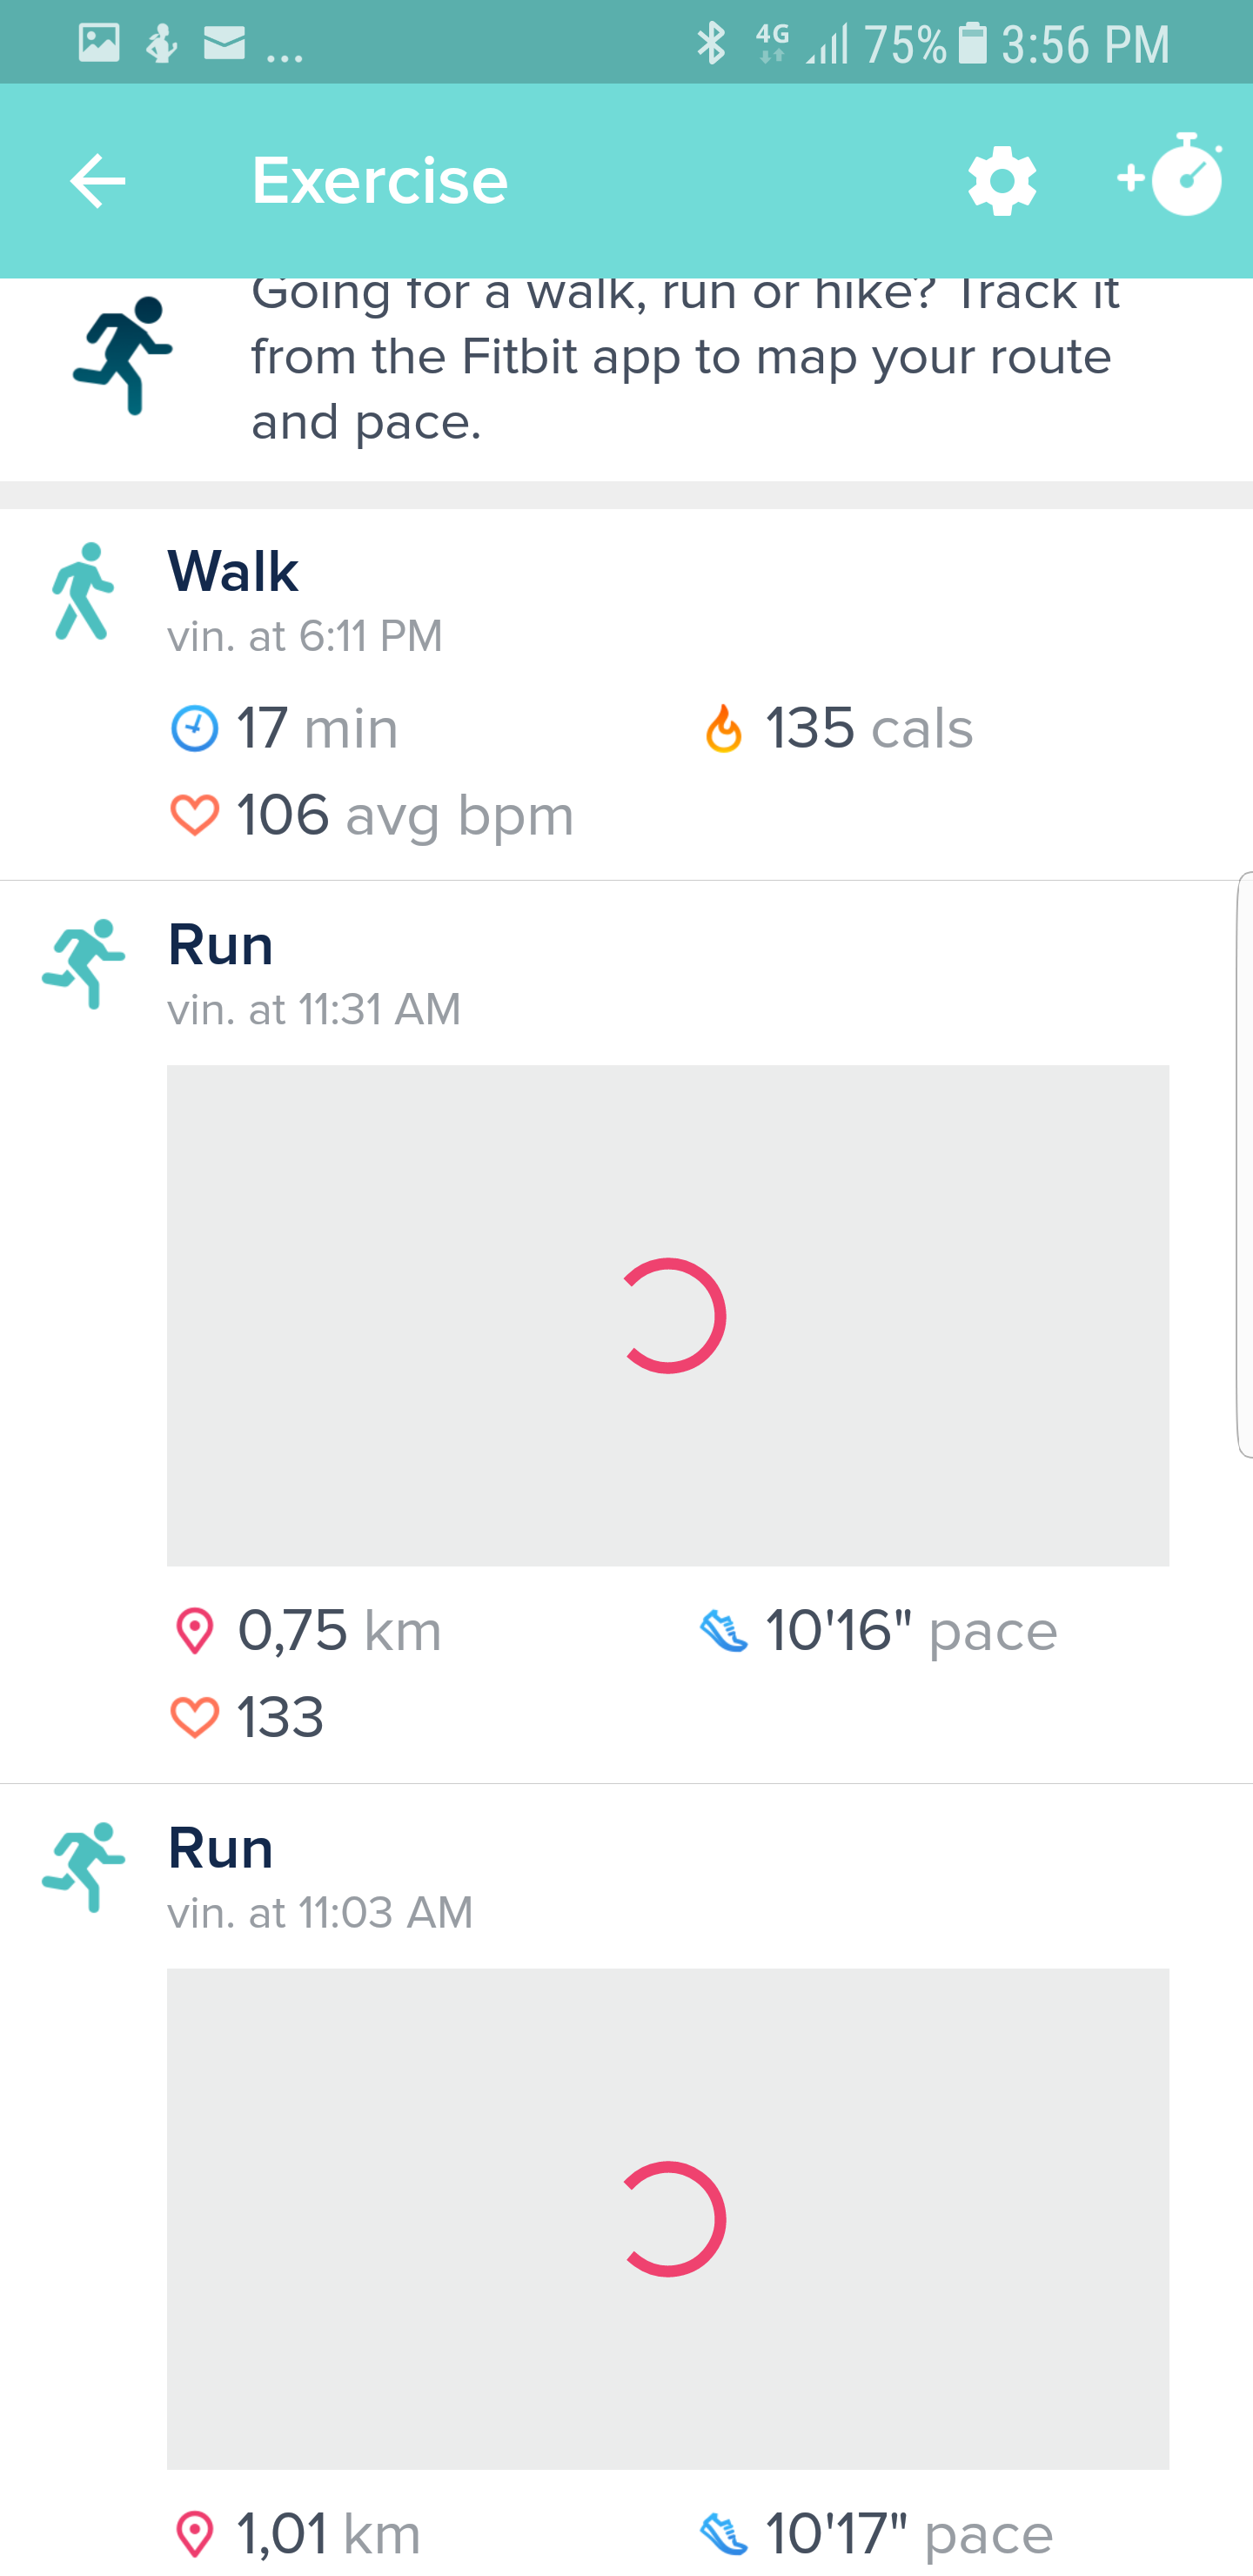Viewport: 1253px width, 2576px height.
Task: Tap the loading map of 11:31 AM run
Action: 668,1315
